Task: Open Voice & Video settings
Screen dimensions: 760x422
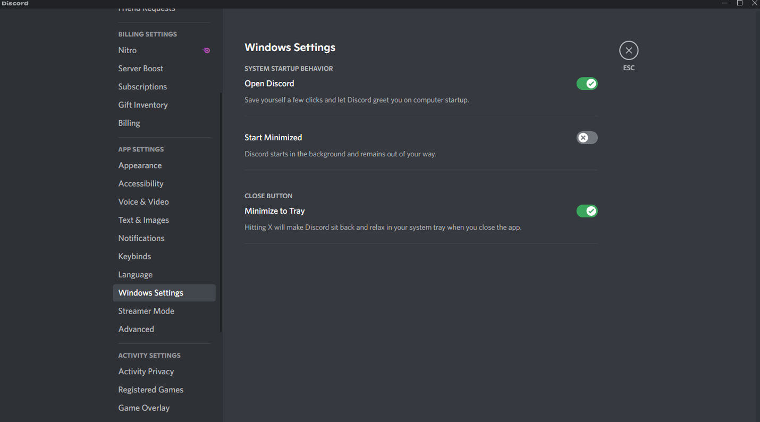Action: point(143,201)
